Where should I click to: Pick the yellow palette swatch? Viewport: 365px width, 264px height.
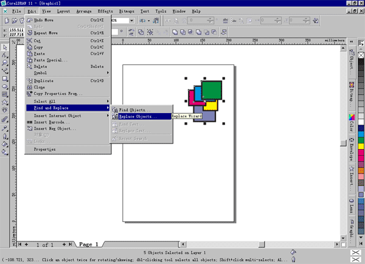coord(361,147)
